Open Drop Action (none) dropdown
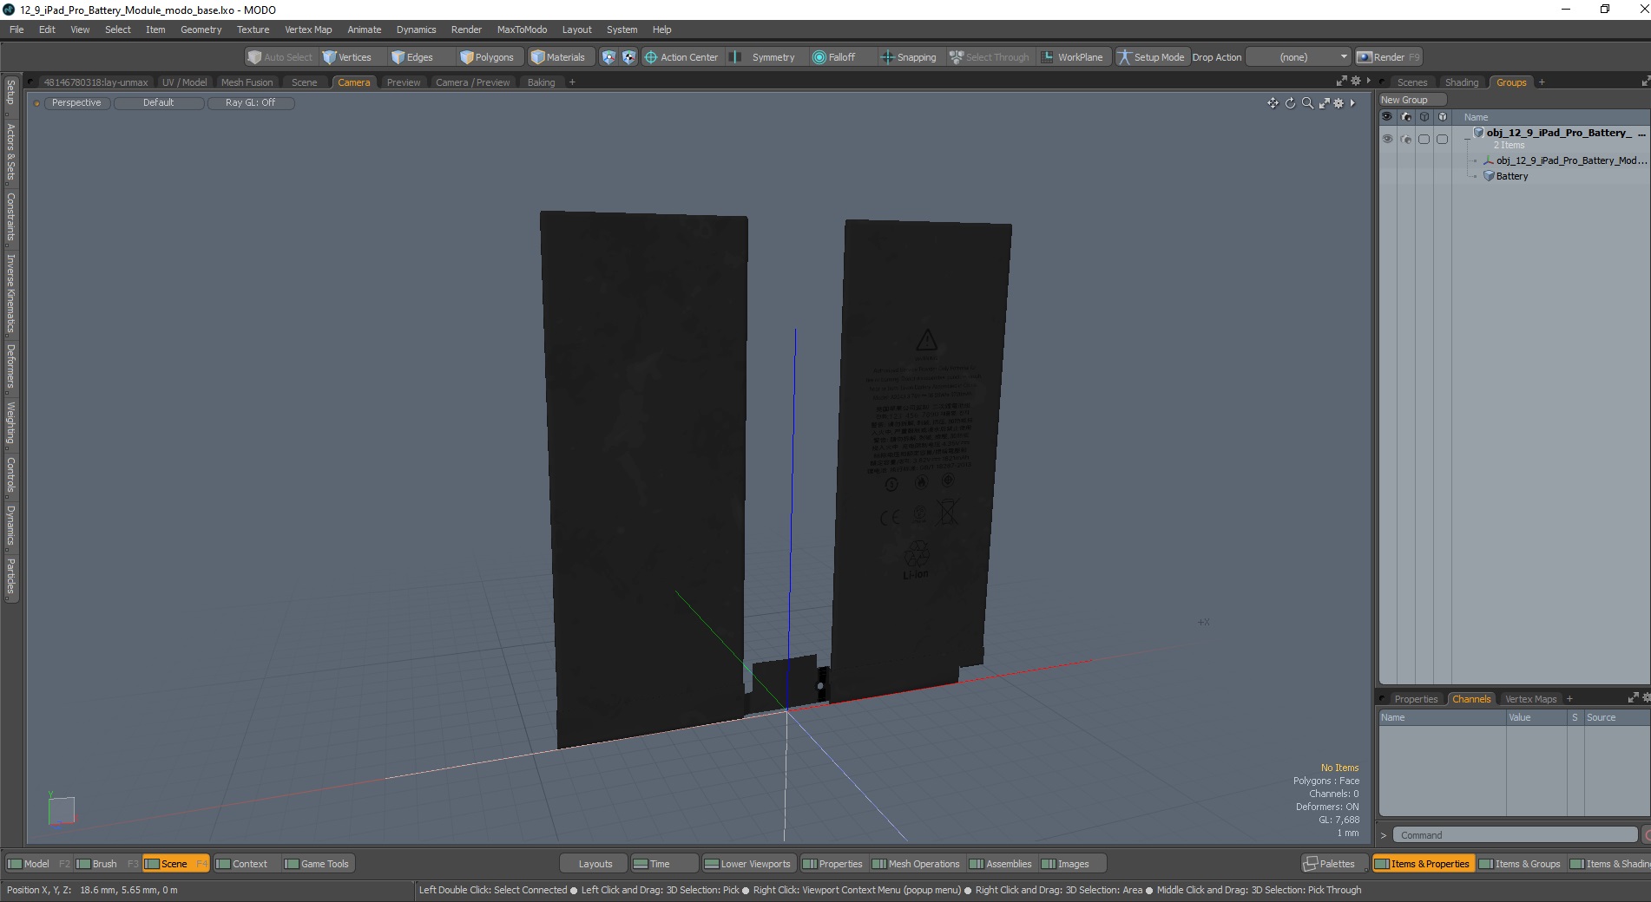The image size is (1651, 902). click(1298, 57)
